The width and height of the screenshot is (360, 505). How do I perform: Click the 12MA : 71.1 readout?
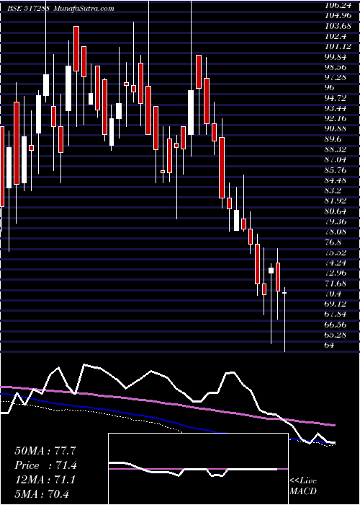45,480
